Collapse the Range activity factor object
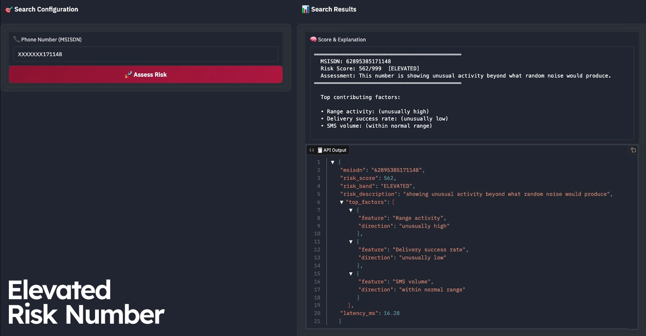 click(x=351, y=210)
